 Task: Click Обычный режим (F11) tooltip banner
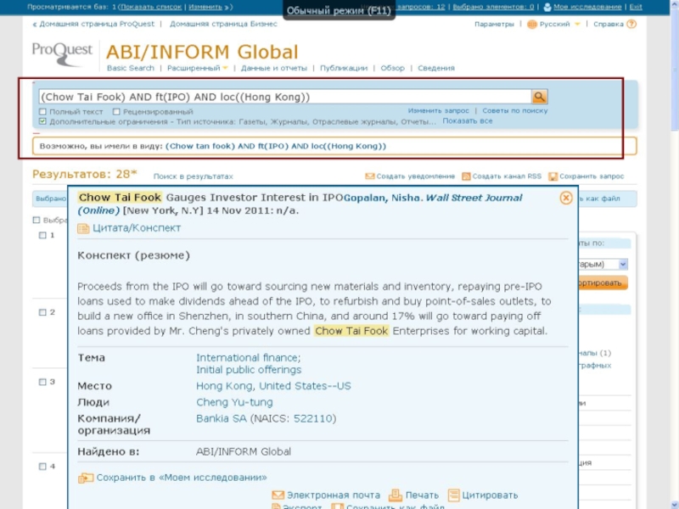click(x=339, y=10)
